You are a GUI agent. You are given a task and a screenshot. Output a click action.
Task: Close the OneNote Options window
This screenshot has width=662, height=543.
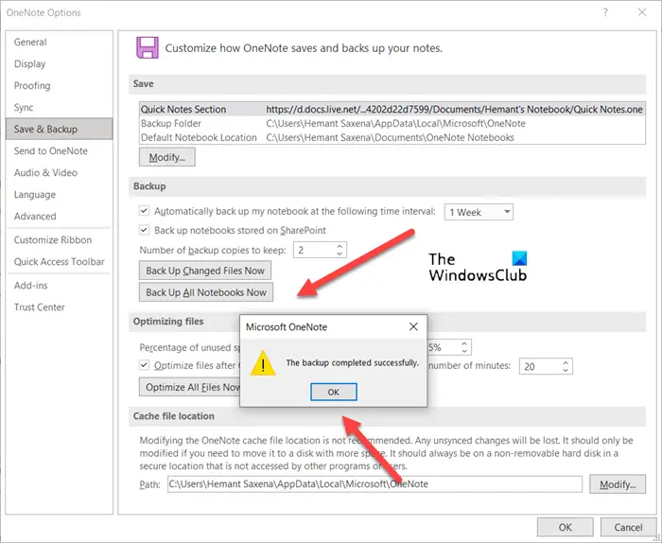(642, 12)
